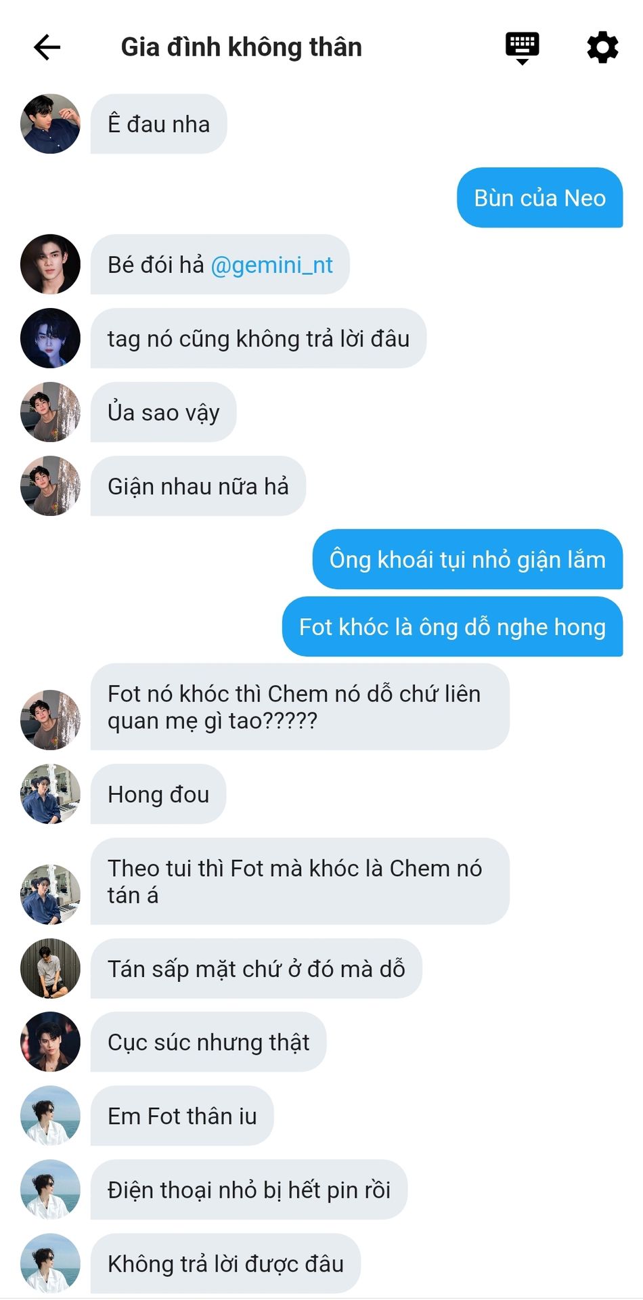This screenshot has height=1300, width=643.
Task: Select the "Ông khoái tụi nhỏ giận lắm" bubble
Action: (x=467, y=559)
